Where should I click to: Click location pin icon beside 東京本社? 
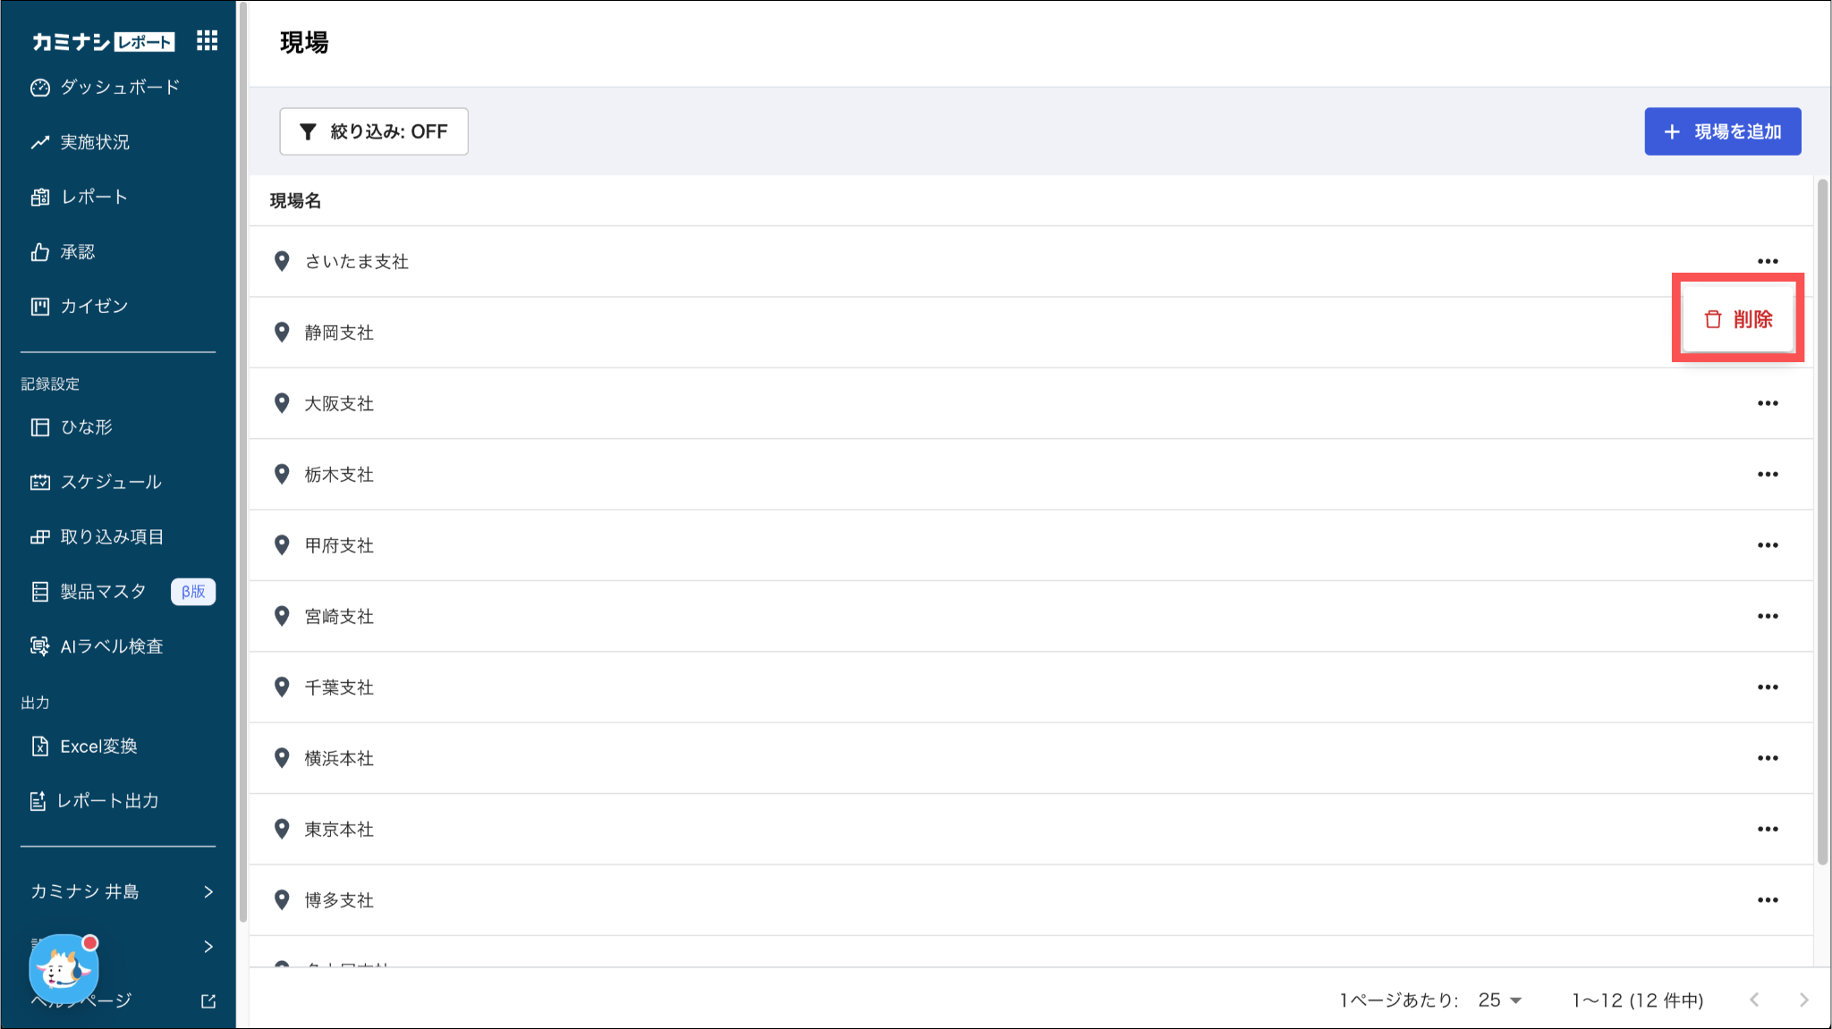[x=282, y=829]
